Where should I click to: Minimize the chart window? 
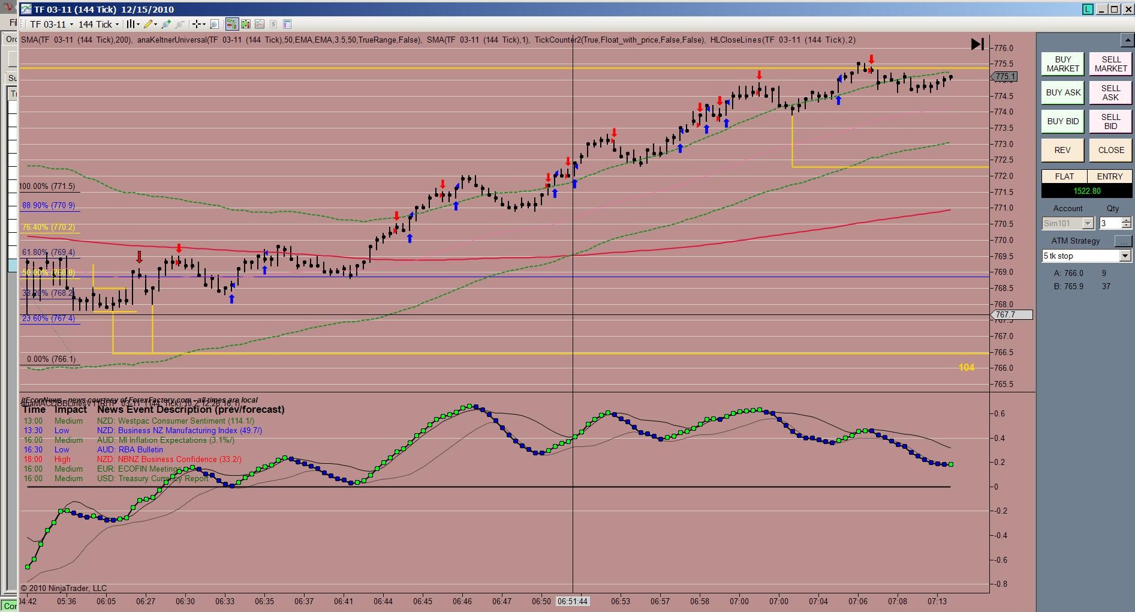point(1102,9)
